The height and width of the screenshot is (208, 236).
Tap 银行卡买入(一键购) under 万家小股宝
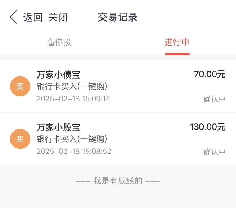coord(72,139)
